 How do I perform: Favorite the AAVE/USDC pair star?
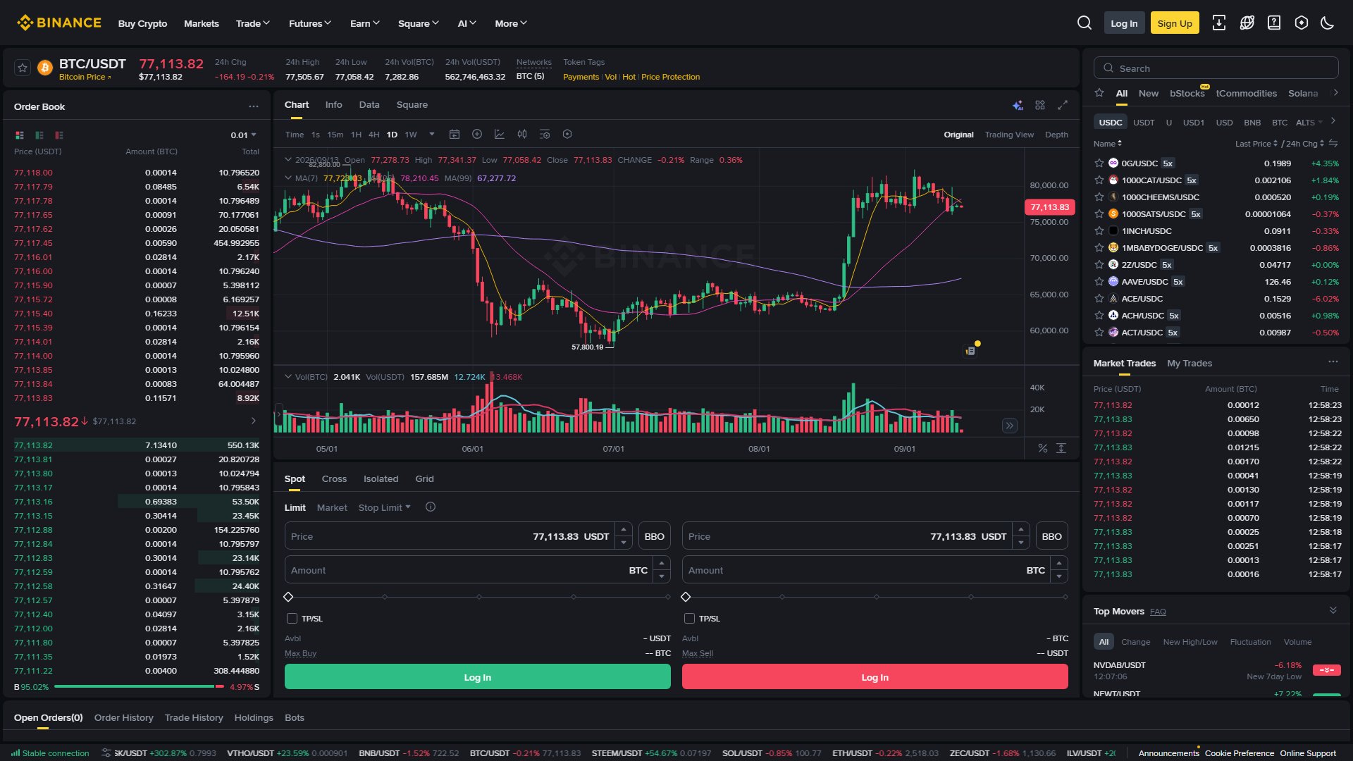(1099, 281)
